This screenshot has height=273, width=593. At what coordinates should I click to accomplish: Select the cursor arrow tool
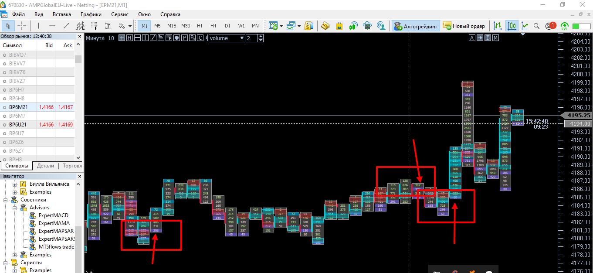8,26
